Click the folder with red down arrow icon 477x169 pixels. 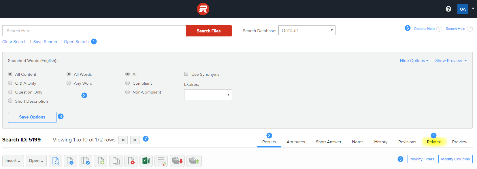pos(177,161)
